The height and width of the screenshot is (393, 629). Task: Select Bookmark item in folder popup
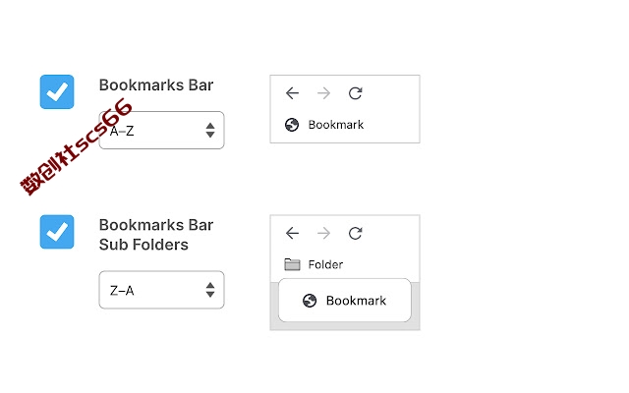(345, 301)
